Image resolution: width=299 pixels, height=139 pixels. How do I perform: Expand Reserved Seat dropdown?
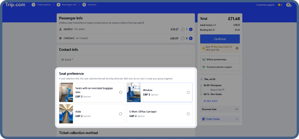pos(220,109)
